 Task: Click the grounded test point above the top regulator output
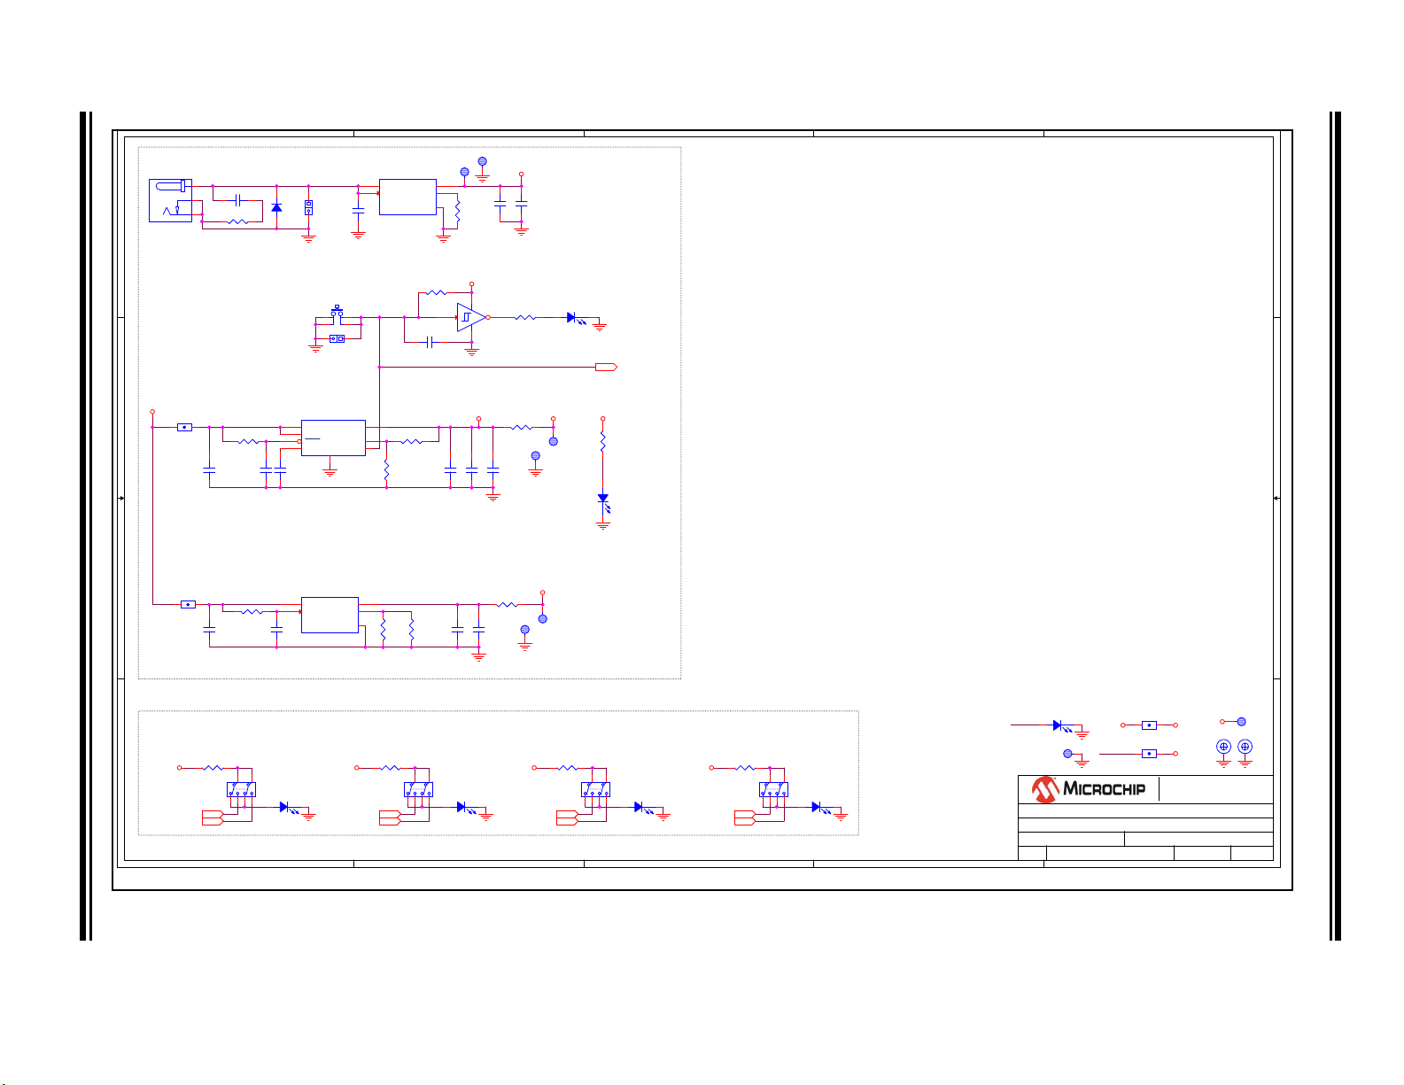point(483,162)
